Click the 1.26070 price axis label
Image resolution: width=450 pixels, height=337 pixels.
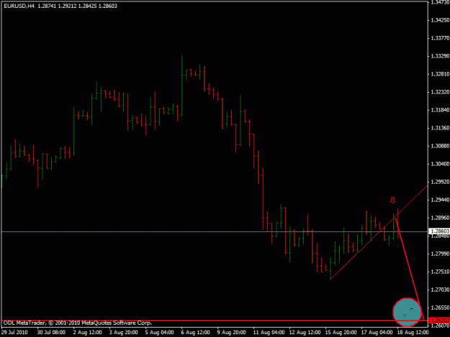(440, 326)
